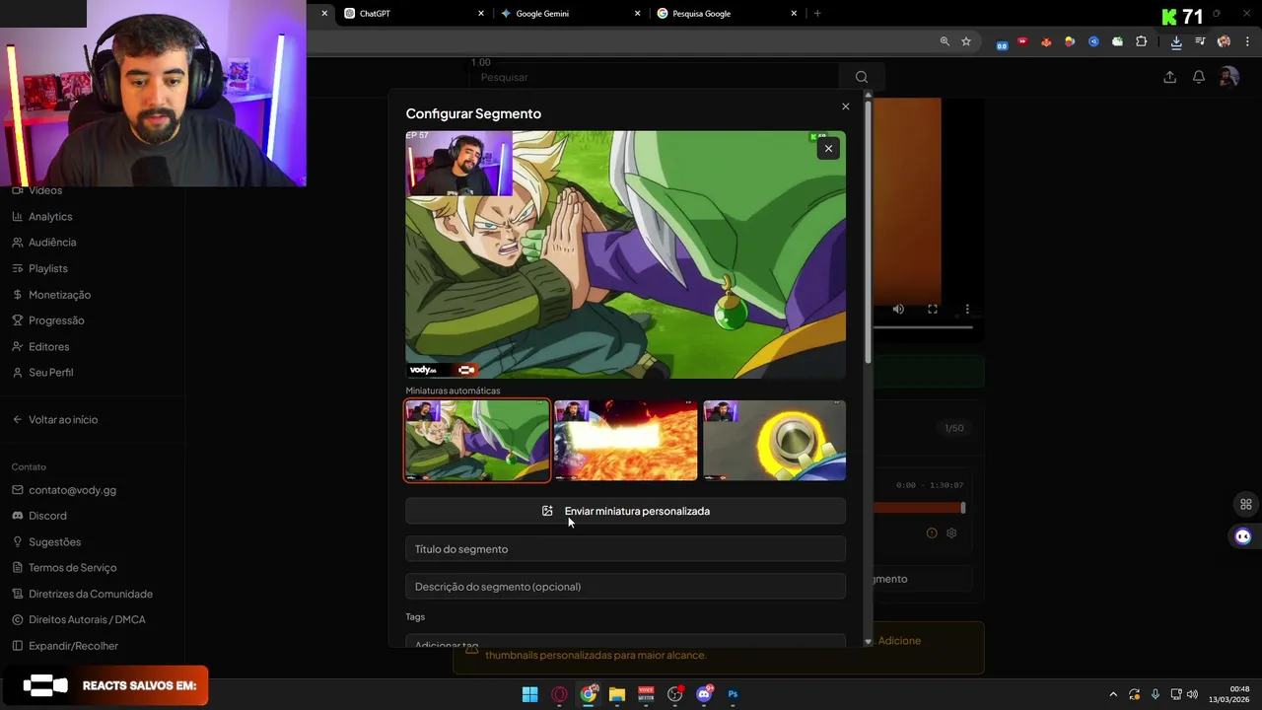Focus the Título do segmento field
This screenshot has width=1262, height=710.
click(625, 549)
